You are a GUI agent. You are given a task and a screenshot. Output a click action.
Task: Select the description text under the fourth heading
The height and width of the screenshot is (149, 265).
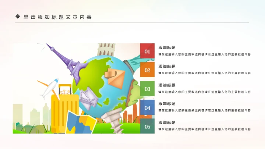pyautogui.click(x=204, y=110)
